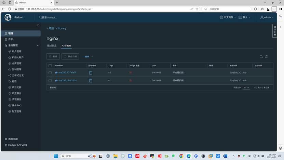Open Harbor API V2.0 link
The width and height of the screenshot is (284, 160).
point(16,145)
